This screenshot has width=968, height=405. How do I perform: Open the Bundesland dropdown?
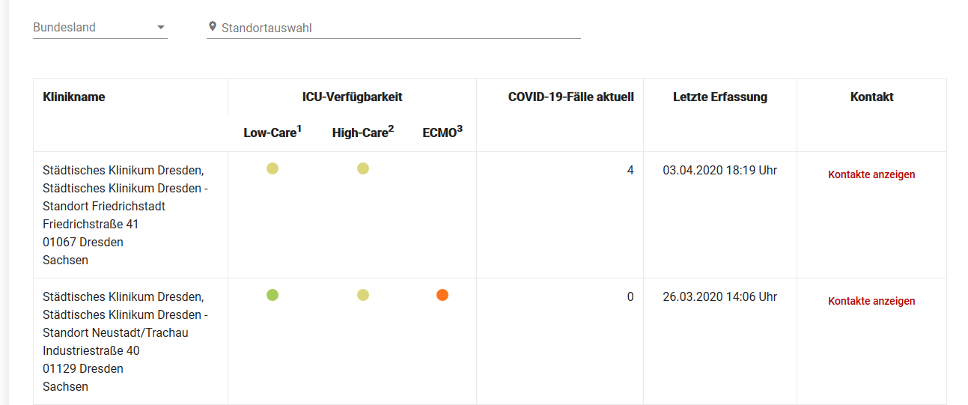pos(100,28)
